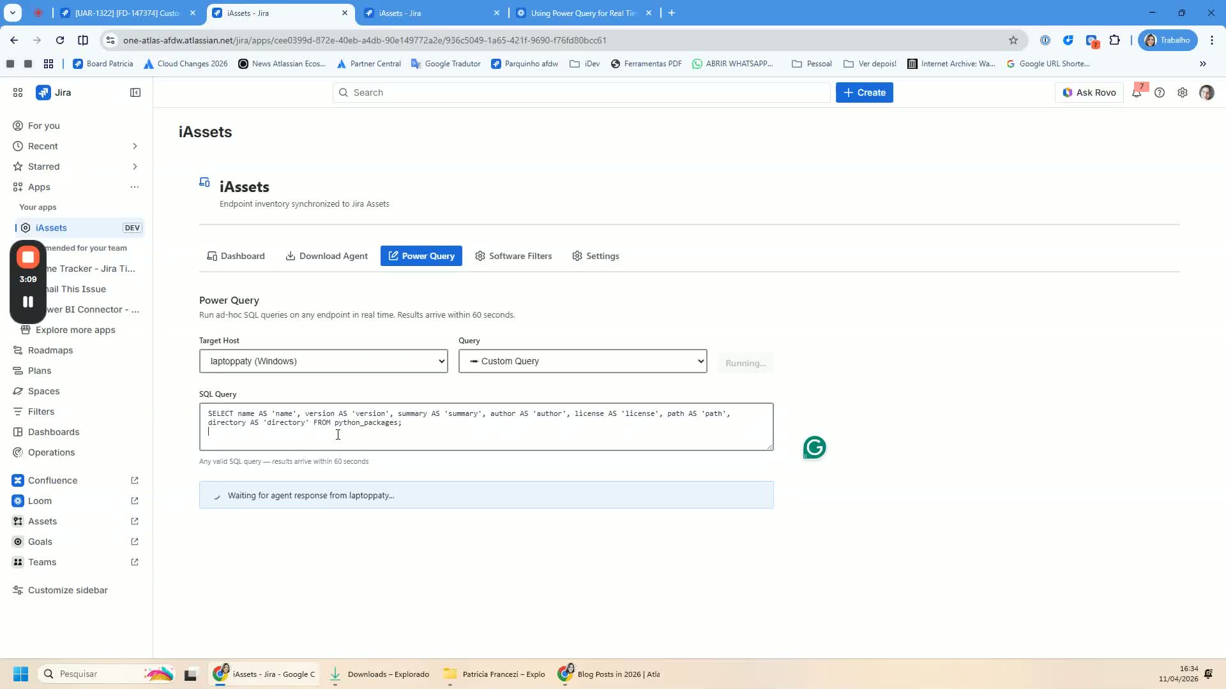Screen dimensions: 1226x689
Task: Open Chrome extensions puzzle icon
Action: point(1115,40)
